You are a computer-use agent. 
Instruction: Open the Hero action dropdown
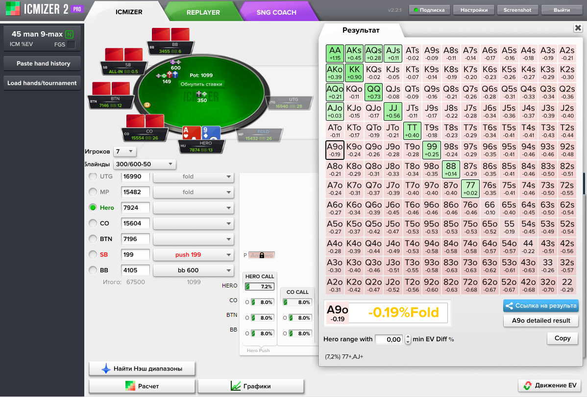click(194, 208)
